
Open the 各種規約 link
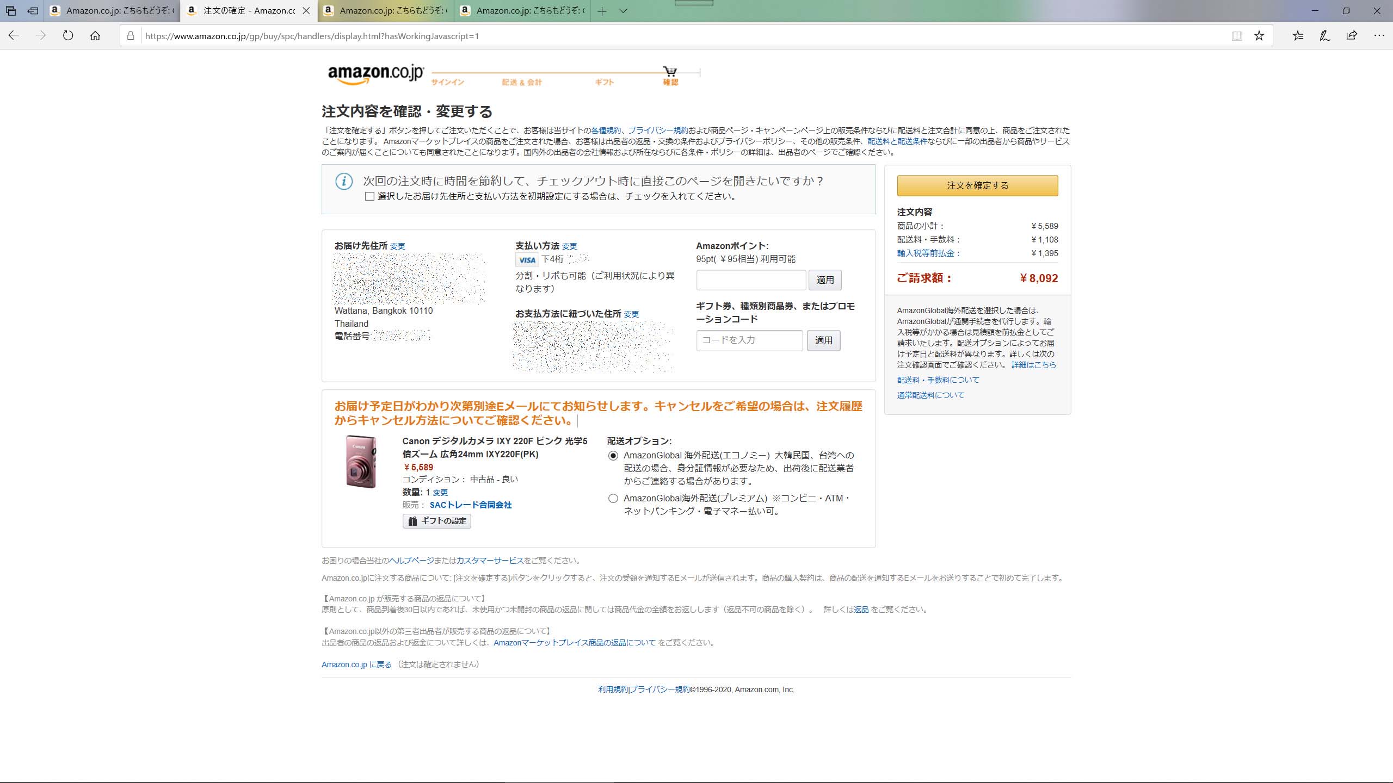coord(606,130)
